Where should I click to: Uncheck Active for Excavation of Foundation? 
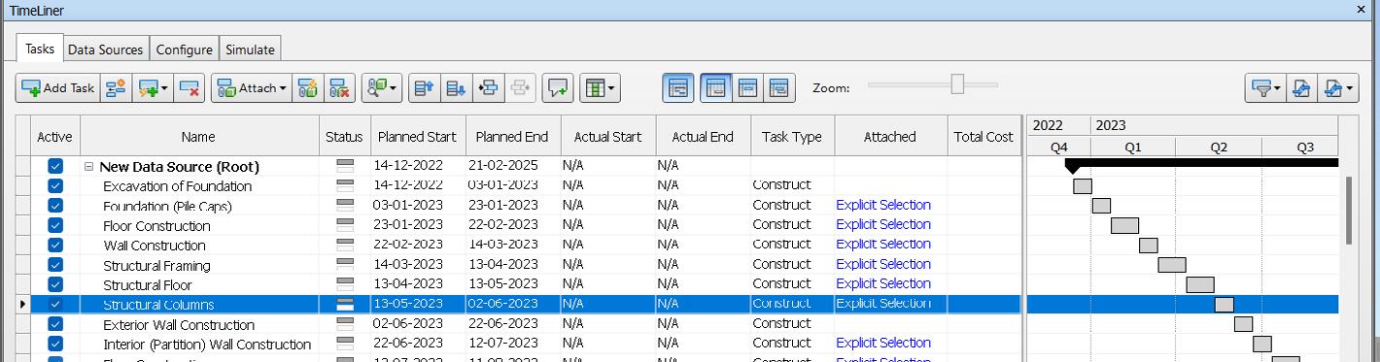pos(55,185)
